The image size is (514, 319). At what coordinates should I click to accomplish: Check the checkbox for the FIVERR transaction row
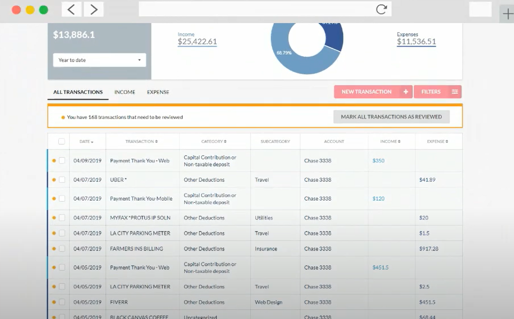pos(62,302)
